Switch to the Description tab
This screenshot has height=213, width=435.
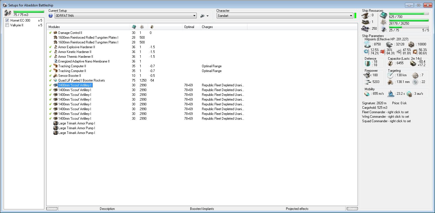pos(107,209)
